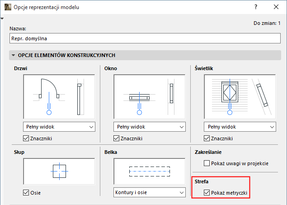Toggle Znaczniki checkbox under Świetlik
287x205 pixels.
tap(207, 138)
